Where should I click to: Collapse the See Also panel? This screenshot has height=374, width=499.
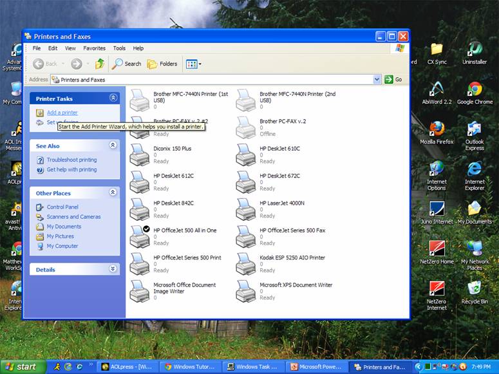(113, 145)
